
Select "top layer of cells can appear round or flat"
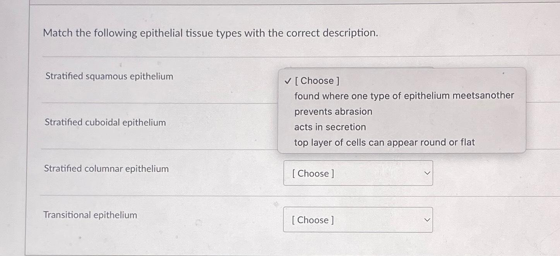[x=384, y=142]
